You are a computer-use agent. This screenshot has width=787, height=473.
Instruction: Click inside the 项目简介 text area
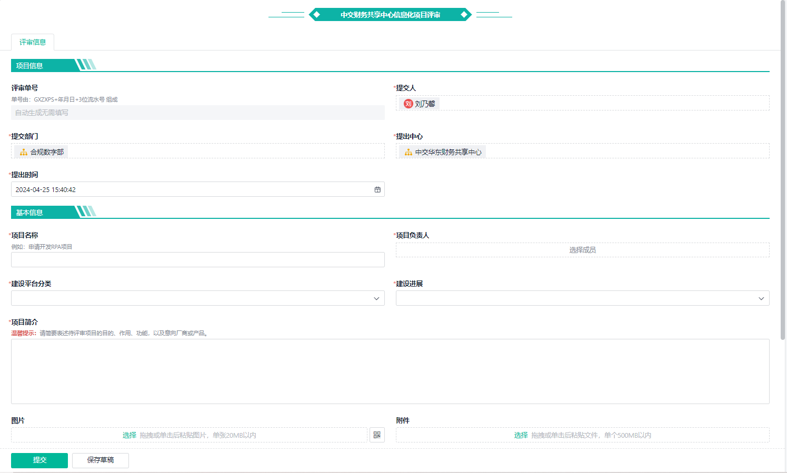[x=390, y=371]
